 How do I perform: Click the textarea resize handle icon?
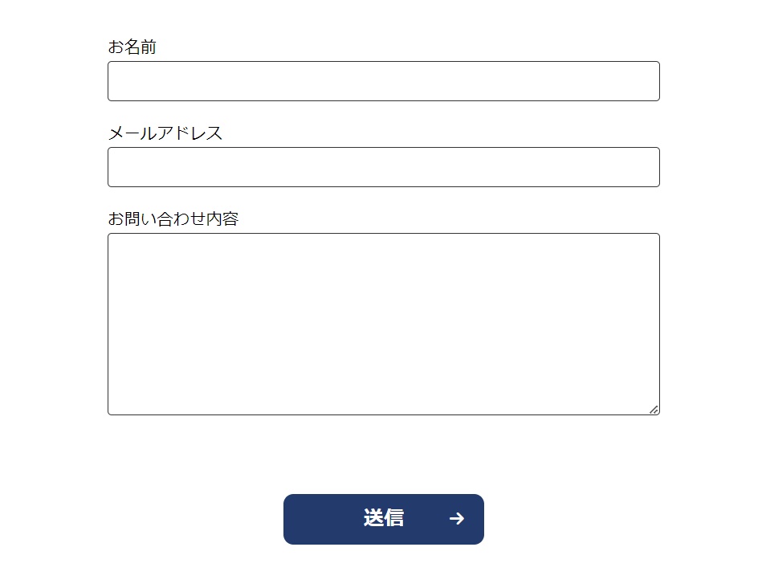click(654, 410)
